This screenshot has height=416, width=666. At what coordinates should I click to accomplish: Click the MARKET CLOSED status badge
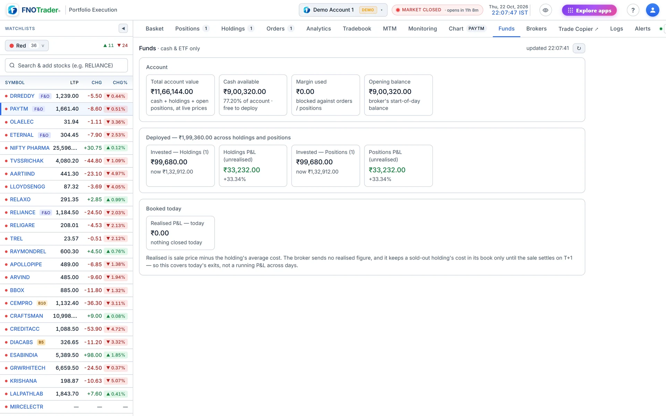[437, 10]
